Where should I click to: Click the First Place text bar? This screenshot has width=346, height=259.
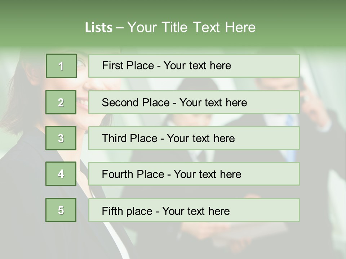(x=194, y=66)
